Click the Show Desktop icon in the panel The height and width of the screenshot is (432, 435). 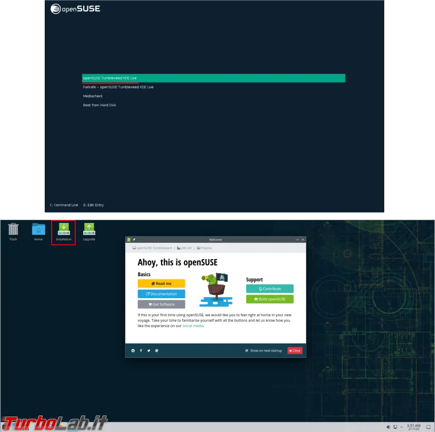(429, 427)
